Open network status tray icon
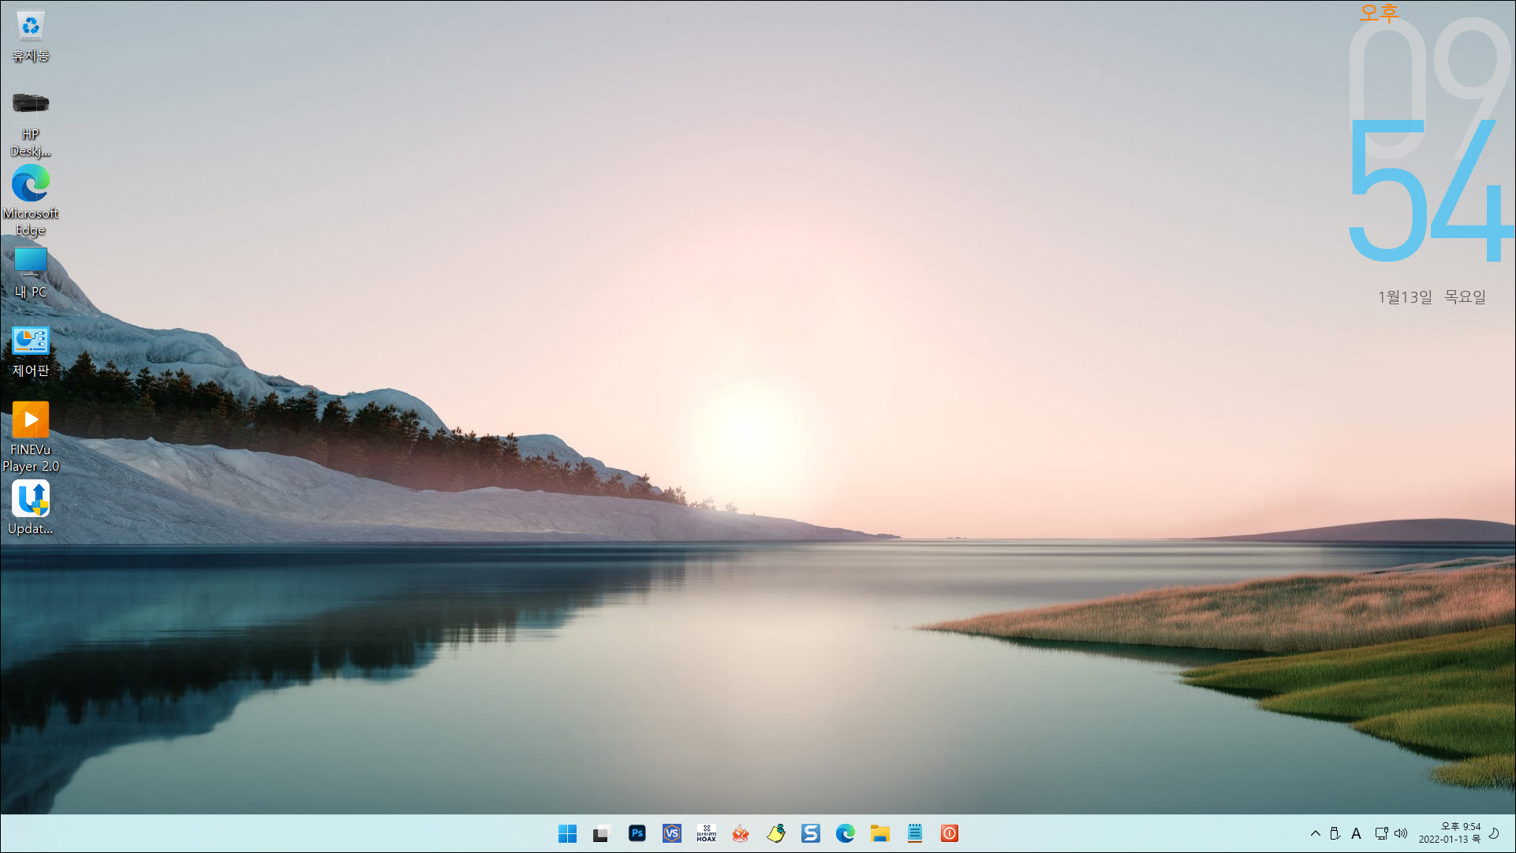The width and height of the screenshot is (1516, 853). tap(1381, 833)
